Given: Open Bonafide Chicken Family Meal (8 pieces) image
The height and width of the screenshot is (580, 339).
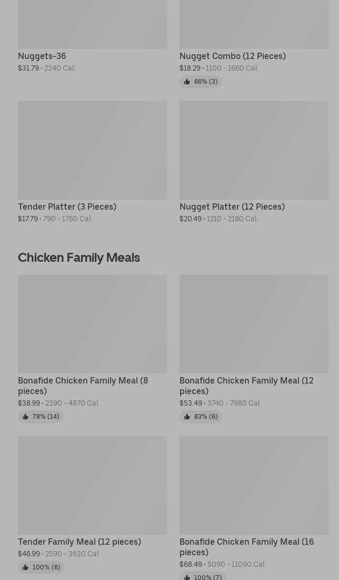Looking at the screenshot, I should [93, 323].
